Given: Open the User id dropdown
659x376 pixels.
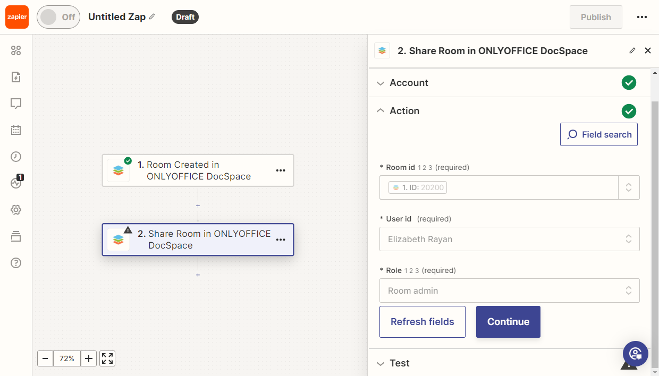Looking at the screenshot, I should (509, 239).
